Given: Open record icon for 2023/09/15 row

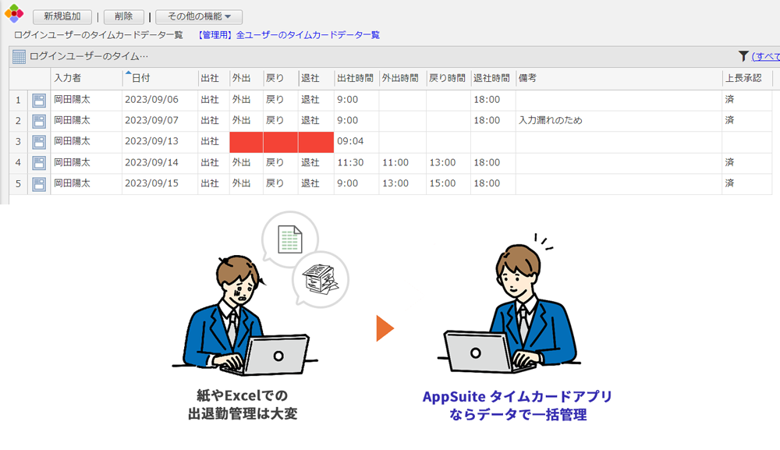Looking at the screenshot, I should [39, 184].
